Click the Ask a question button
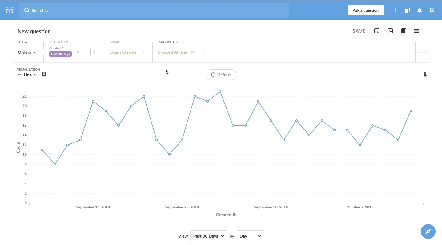 (x=365, y=10)
